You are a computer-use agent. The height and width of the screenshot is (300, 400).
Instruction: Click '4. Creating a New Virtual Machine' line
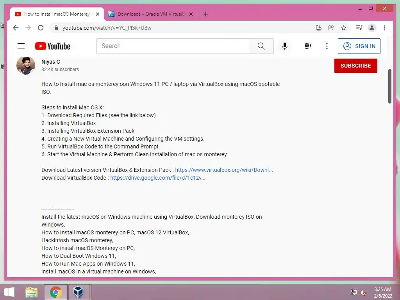[x=123, y=139]
